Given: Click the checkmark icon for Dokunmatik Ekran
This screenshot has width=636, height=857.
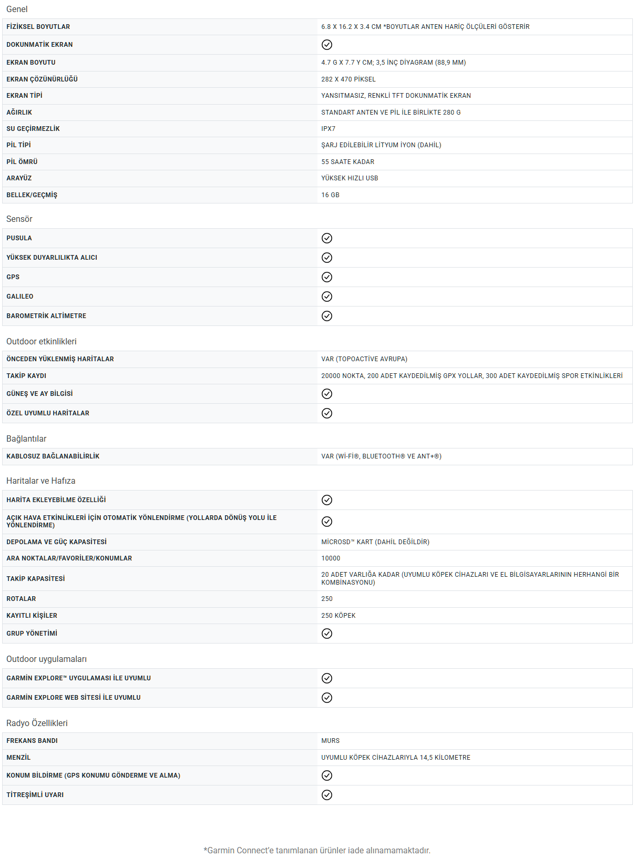Looking at the screenshot, I should tap(327, 45).
